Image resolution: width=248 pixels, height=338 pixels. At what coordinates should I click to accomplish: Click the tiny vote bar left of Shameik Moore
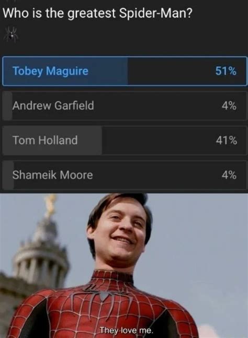pos(8,175)
